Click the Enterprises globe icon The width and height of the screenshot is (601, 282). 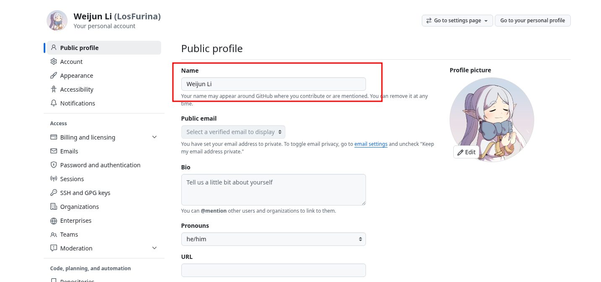(53, 220)
